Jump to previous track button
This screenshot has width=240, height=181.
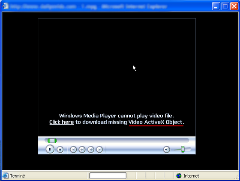point(73,150)
